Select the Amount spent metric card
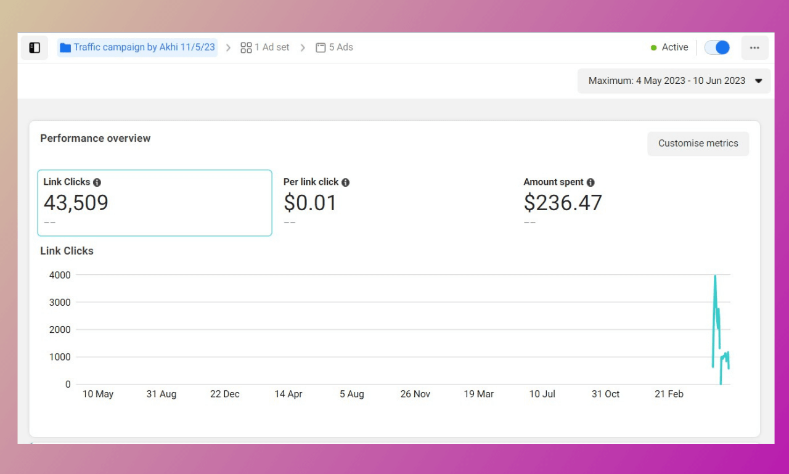Screen dimensions: 789x474 click(635, 203)
